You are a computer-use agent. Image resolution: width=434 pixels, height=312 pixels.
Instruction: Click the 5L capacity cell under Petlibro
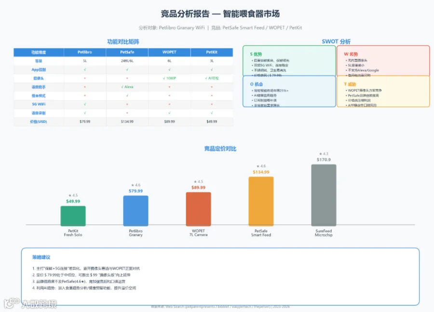pyautogui.click(x=85, y=61)
